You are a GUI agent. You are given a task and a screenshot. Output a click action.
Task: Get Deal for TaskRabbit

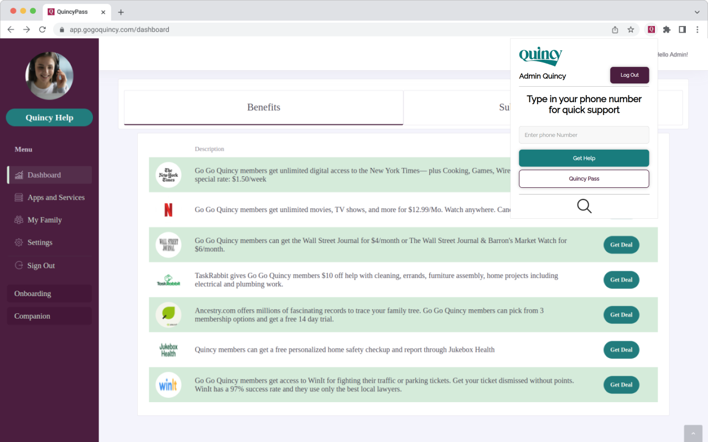tap(621, 280)
